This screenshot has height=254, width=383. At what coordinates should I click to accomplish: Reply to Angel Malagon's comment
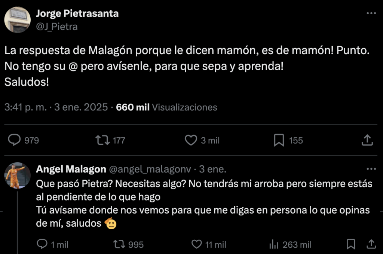[x=42, y=244]
